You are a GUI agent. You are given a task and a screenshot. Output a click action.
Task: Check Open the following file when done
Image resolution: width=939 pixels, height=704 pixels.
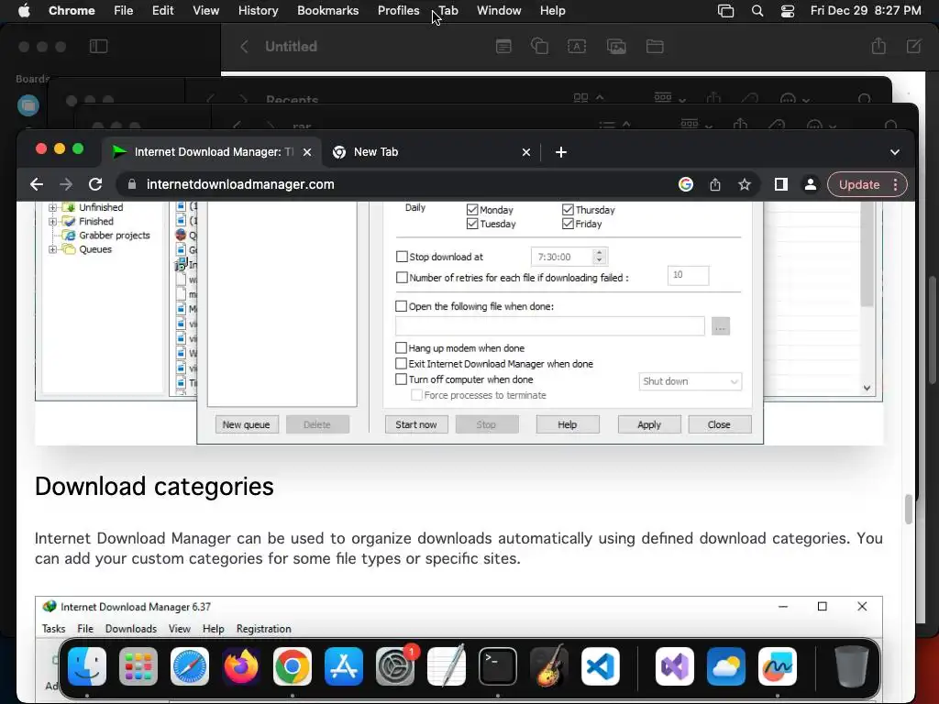click(x=402, y=306)
